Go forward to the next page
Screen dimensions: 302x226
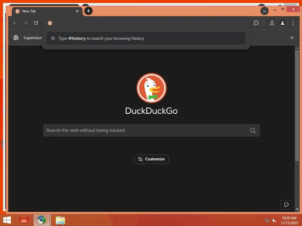(x=25, y=23)
